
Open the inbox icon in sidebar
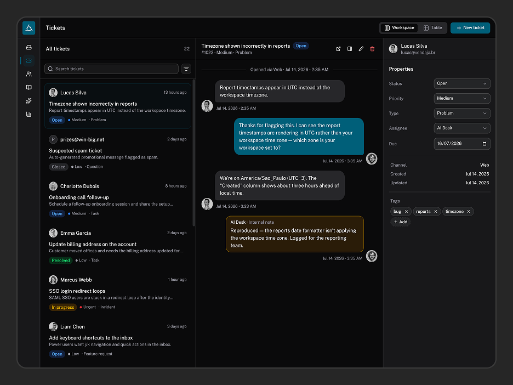click(x=29, y=47)
